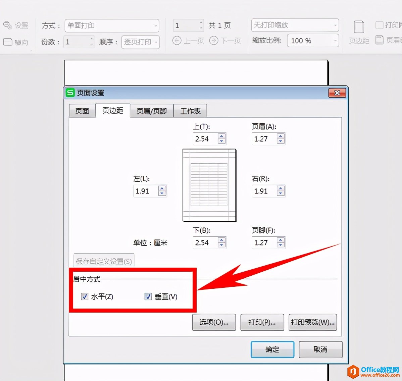
Task: Click the 打印预览(W)... button
Action: pyautogui.click(x=313, y=322)
